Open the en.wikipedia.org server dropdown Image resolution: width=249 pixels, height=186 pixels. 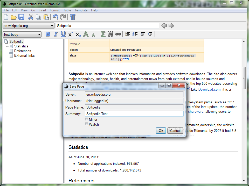29,26
